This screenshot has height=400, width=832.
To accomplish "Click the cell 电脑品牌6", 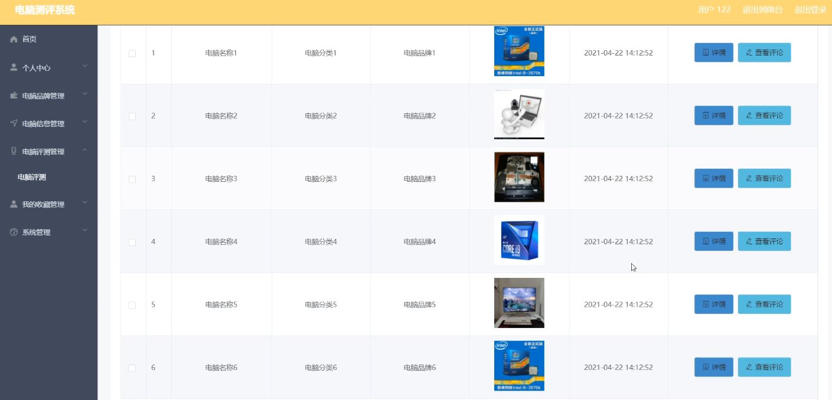I will point(420,368).
